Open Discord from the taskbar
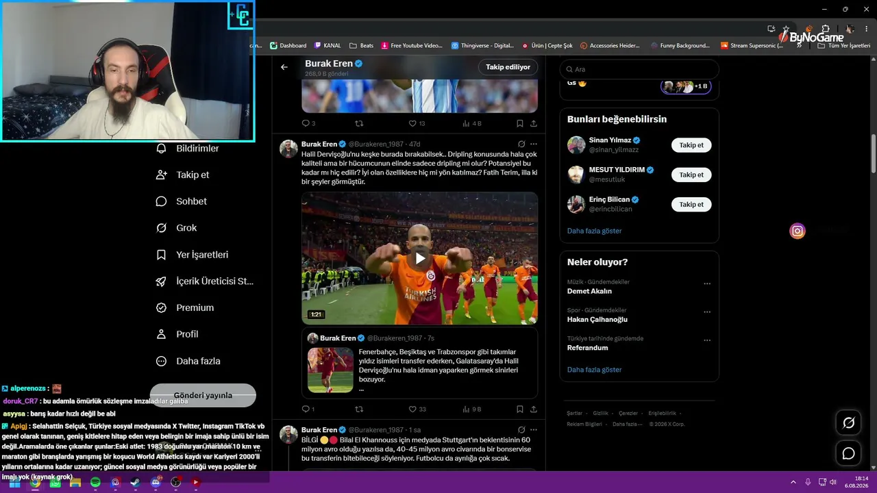Image resolution: width=877 pixels, height=493 pixels. click(x=156, y=482)
